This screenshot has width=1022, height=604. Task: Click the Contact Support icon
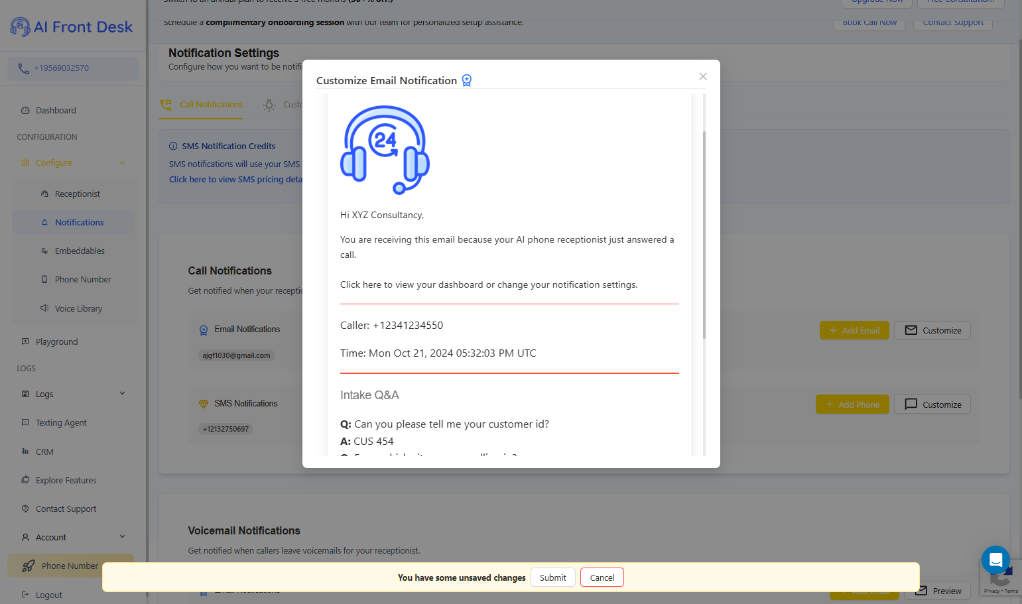click(25, 509)
